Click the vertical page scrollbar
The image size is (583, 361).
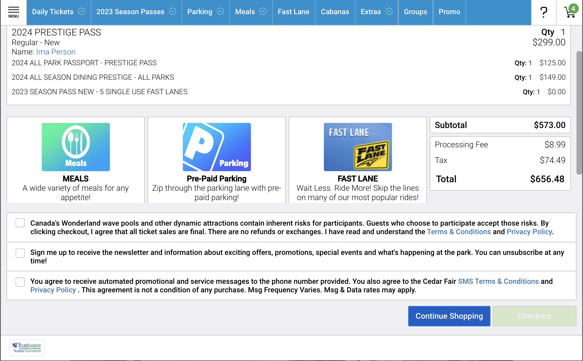click(579, 113)
